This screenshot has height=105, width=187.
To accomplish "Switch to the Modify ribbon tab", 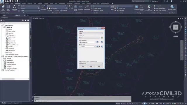I will pos(24,3).
